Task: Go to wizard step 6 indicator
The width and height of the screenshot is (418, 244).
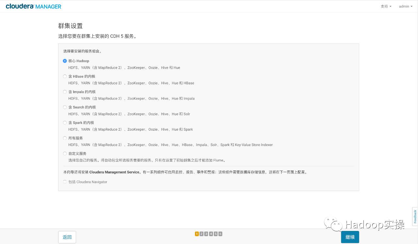Action: click(x=220, y=234)
